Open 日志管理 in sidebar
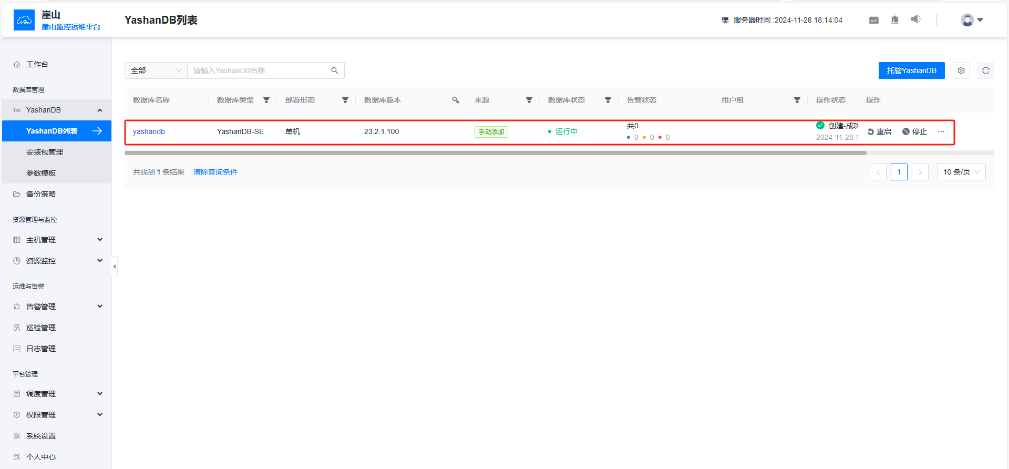This screenshot has width=1009, height=469. pos(57,349)
